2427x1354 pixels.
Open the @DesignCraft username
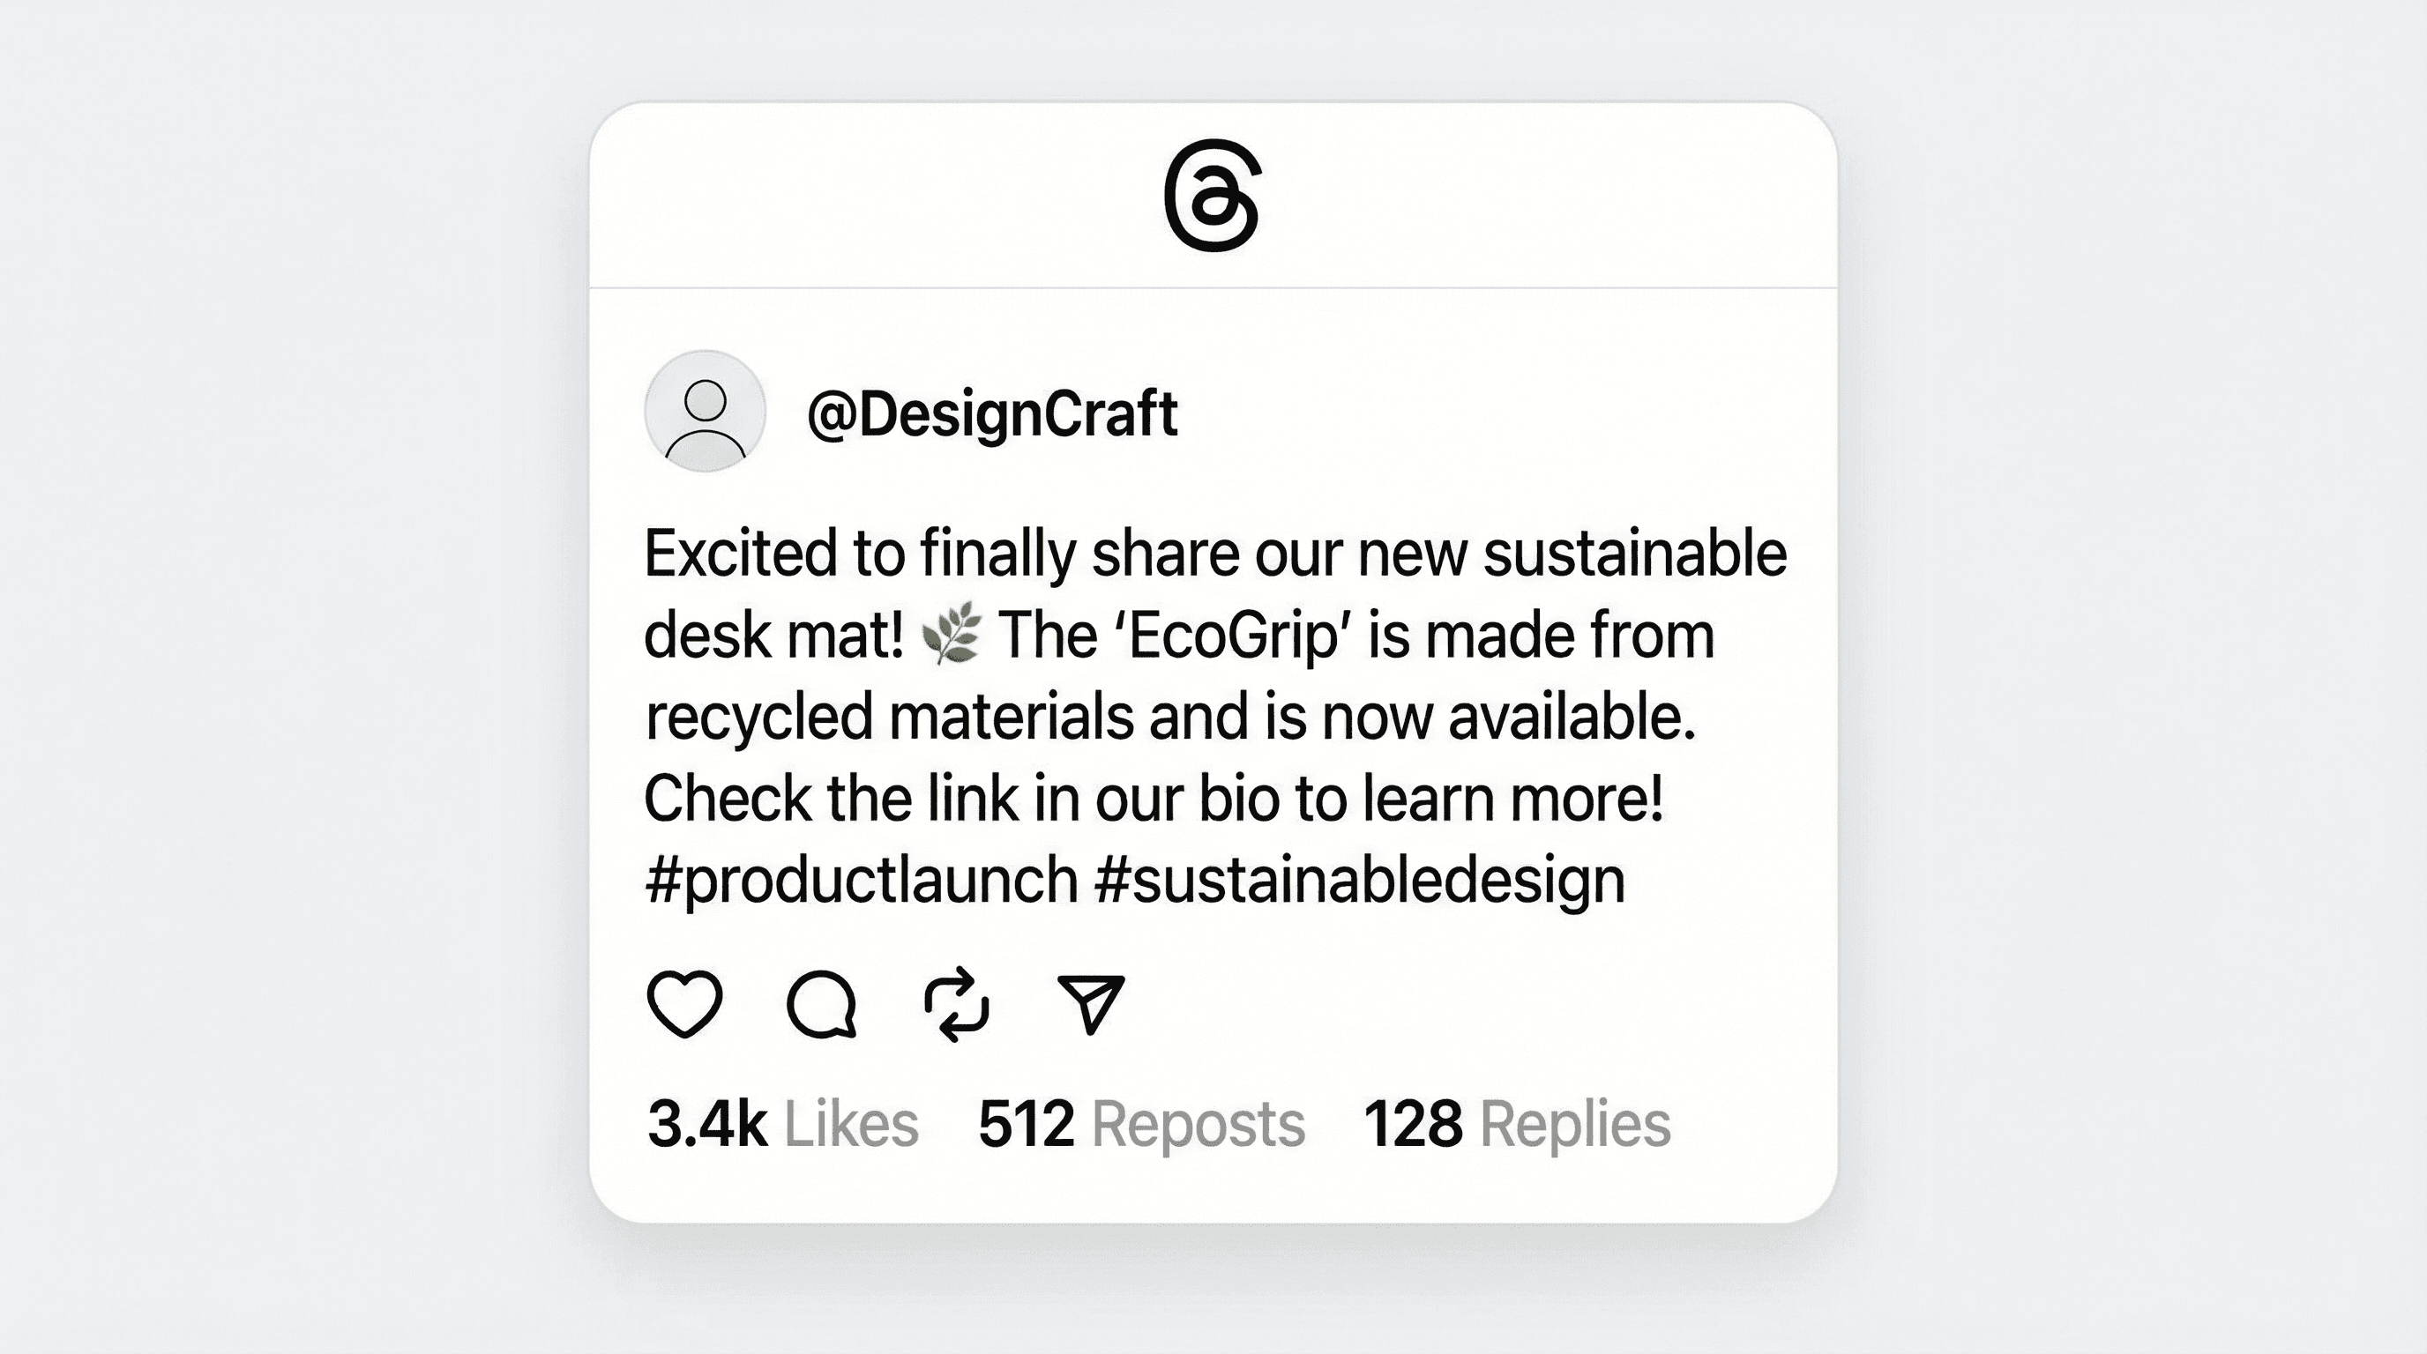pos(992,413)
